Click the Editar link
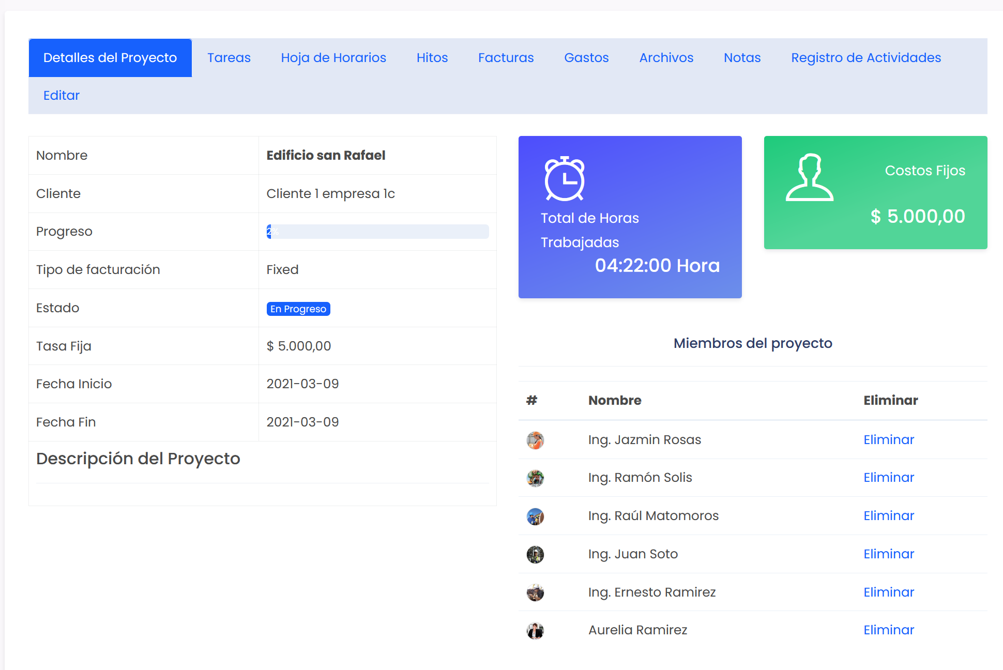Viewport: 1003px width, 670px height. (62, 96)
